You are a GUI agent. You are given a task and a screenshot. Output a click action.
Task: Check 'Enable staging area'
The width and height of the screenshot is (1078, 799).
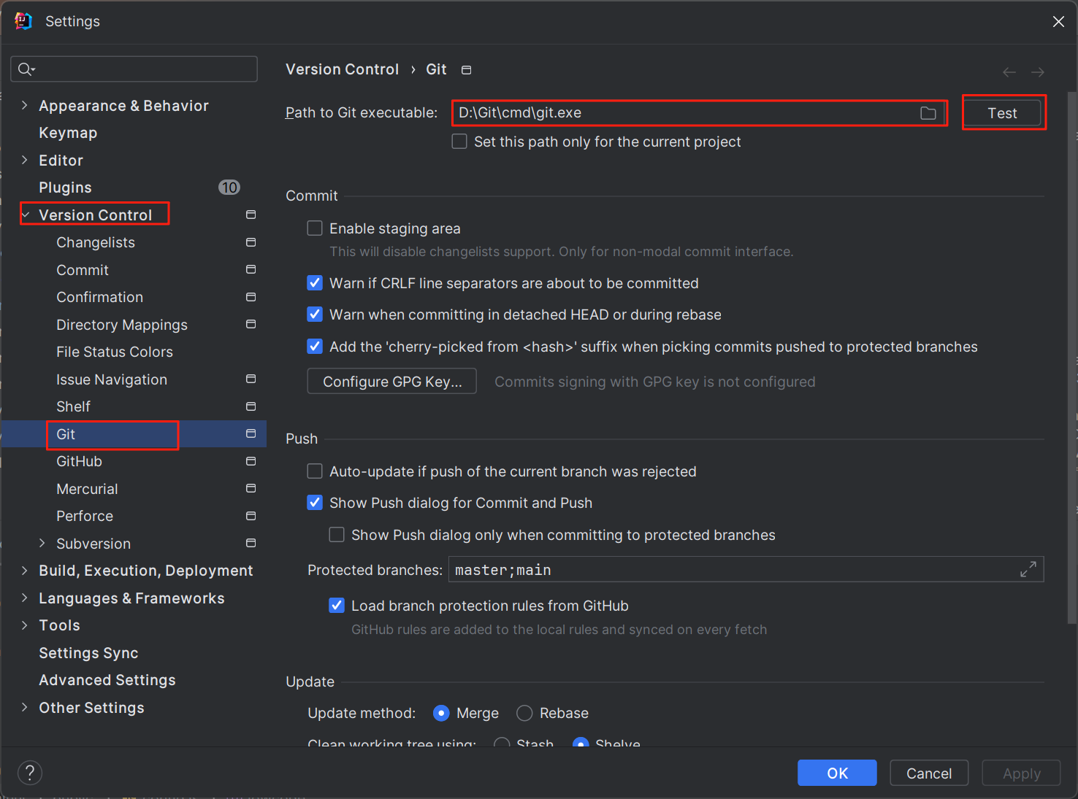[315, 228]
